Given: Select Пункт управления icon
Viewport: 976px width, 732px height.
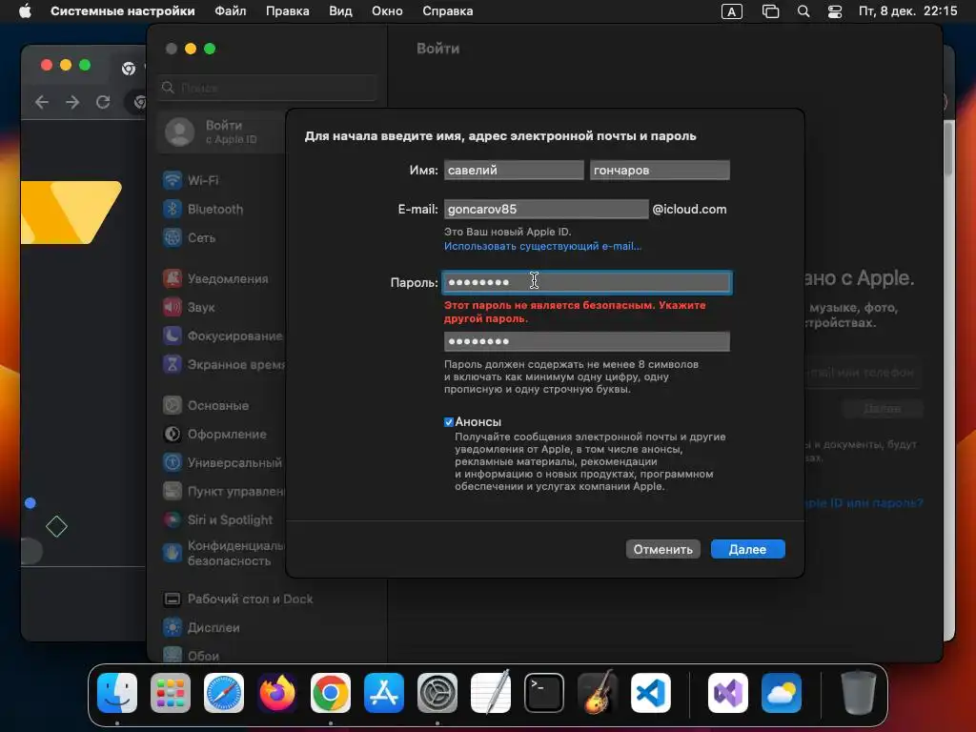Looking at the screenshot, I should coord(173,492).
